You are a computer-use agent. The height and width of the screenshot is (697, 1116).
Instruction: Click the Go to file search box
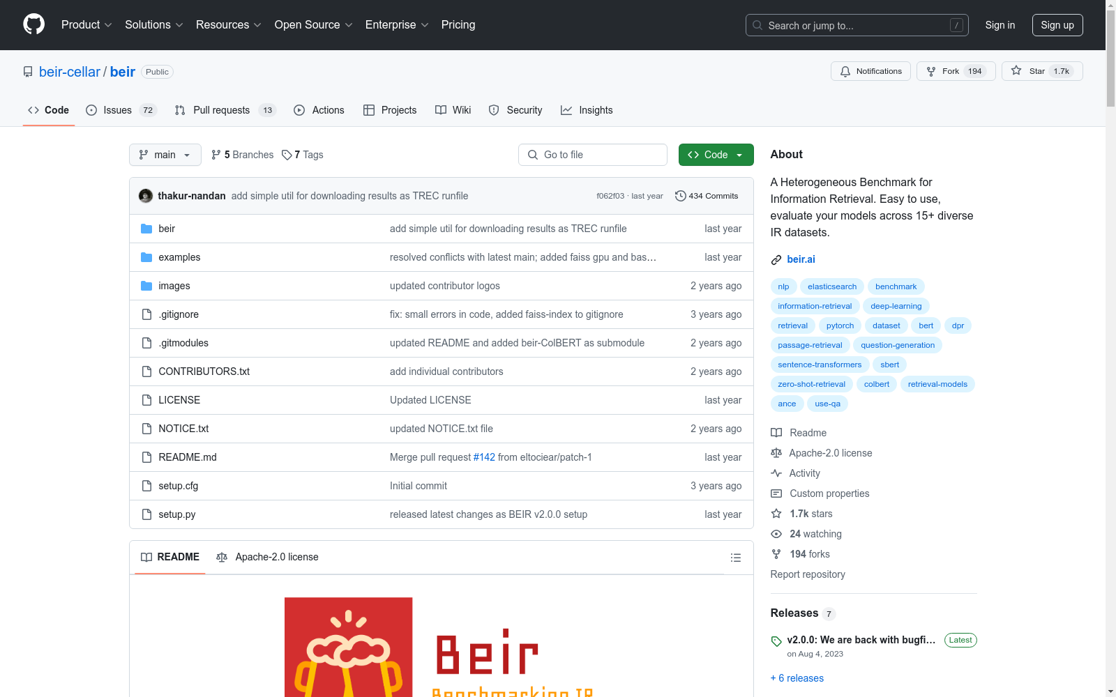coord(593,155)
